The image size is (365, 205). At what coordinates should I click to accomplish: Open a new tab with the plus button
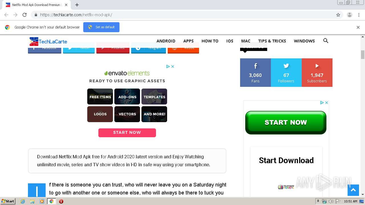[77, 5]
